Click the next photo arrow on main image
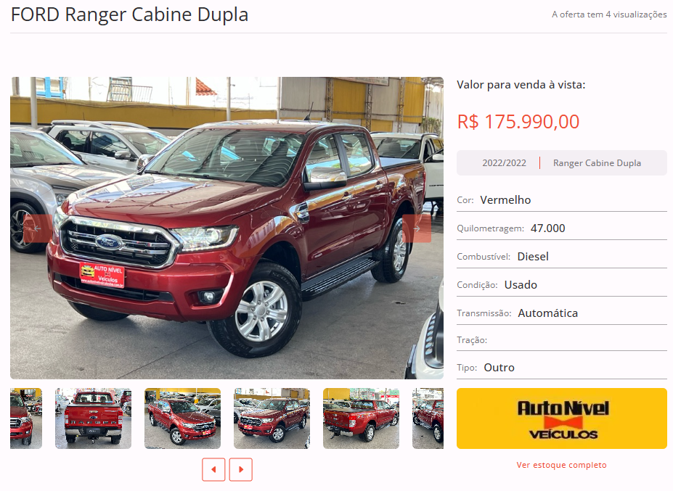Image resolution: width=673 pixels, height=491 pixels. tap(416, 228)
